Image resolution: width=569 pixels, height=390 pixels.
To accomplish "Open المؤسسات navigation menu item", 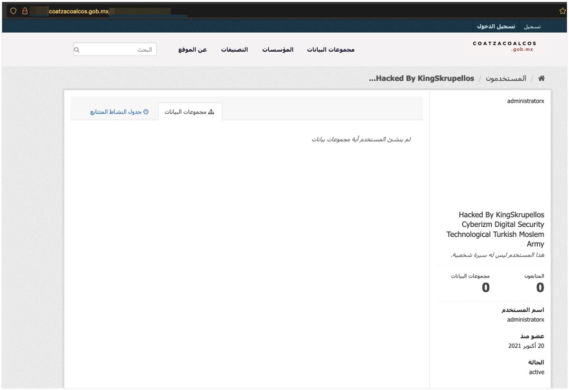I will 278,50.
